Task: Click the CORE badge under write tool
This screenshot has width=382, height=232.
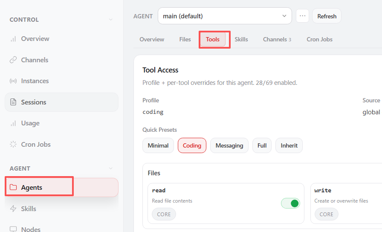Action: coord(326,214)
